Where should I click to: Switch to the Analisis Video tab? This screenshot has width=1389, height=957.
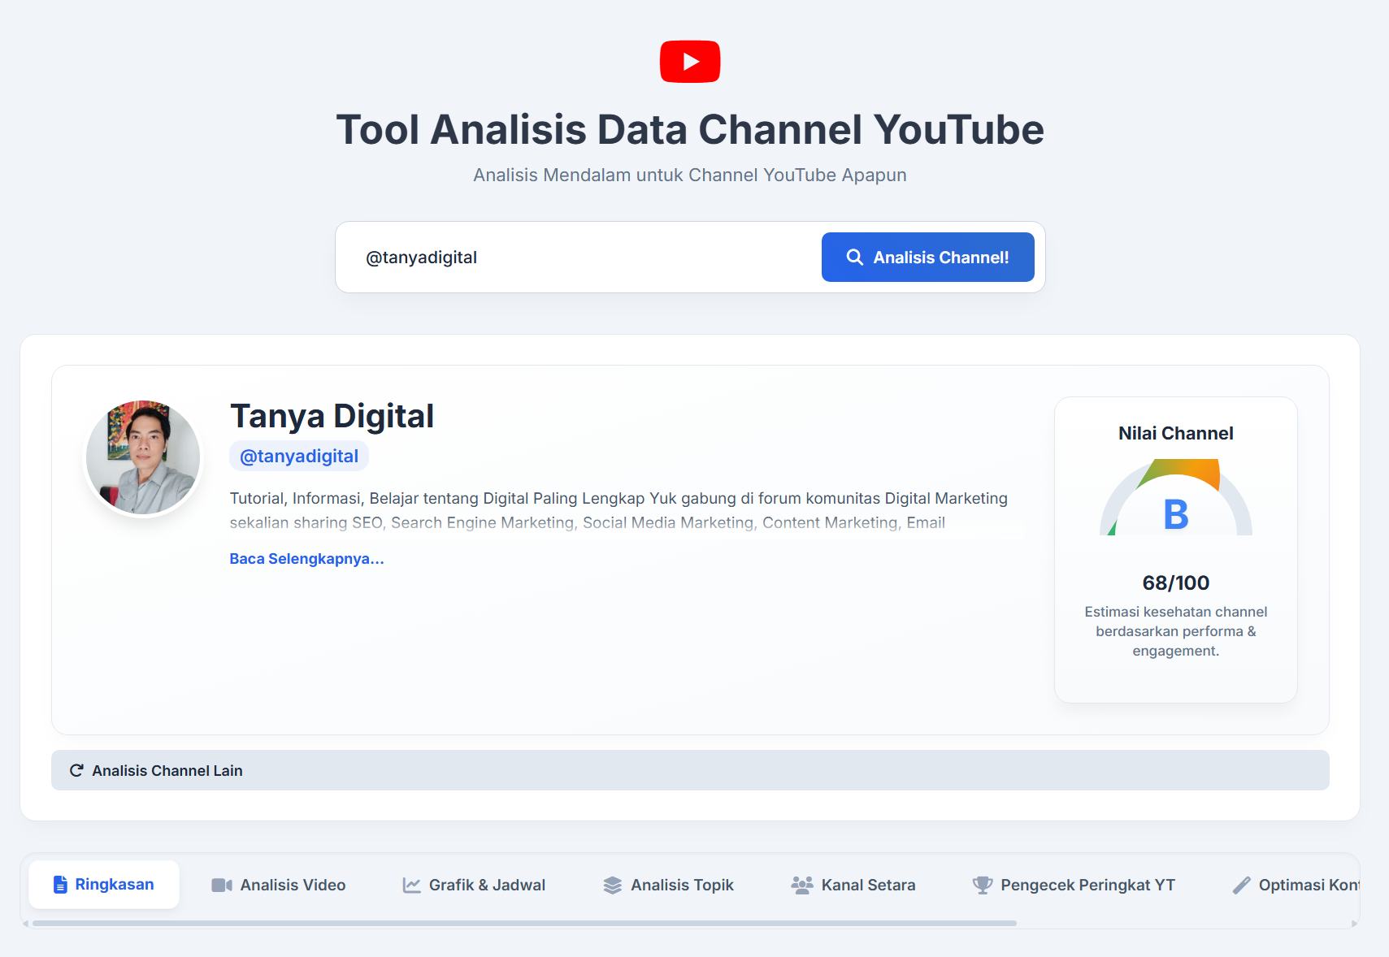279,886
